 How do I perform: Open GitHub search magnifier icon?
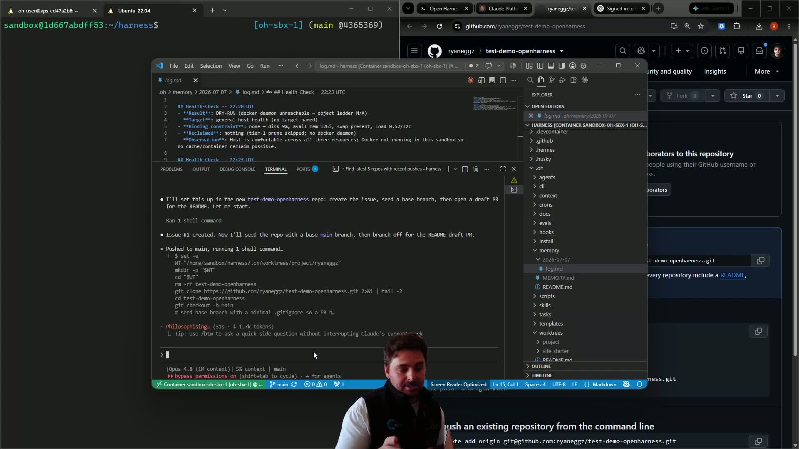[623, 51]
